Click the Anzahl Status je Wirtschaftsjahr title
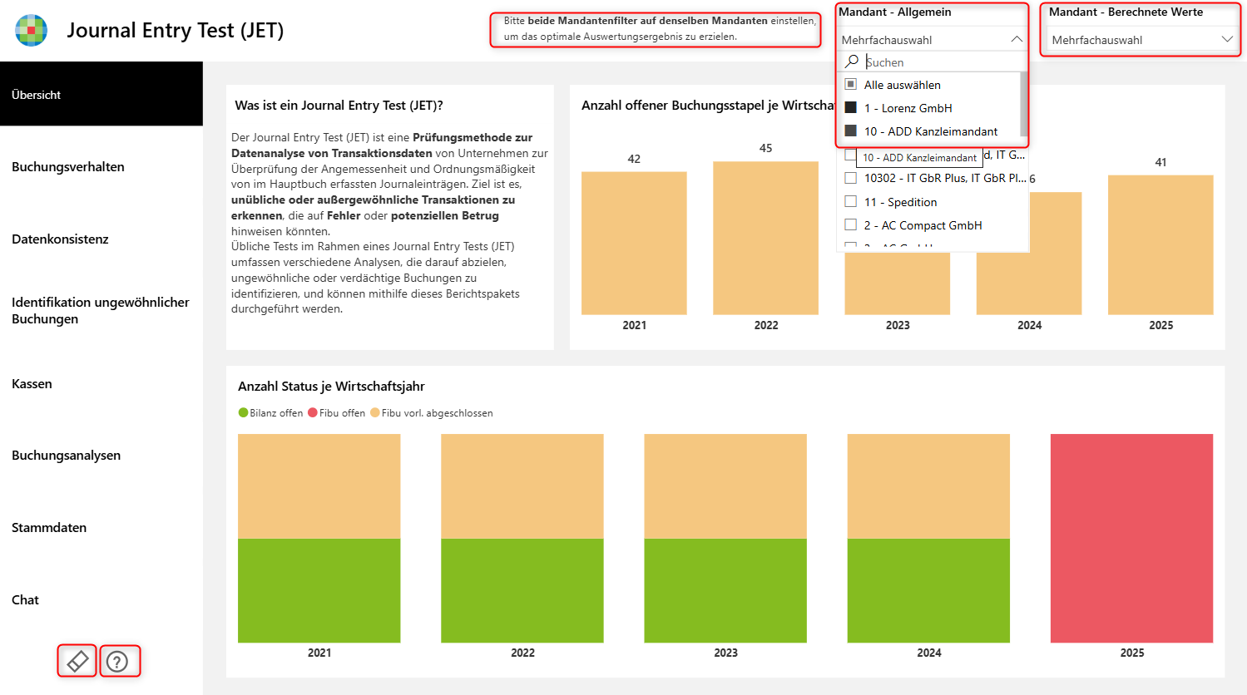 [331, 387]
